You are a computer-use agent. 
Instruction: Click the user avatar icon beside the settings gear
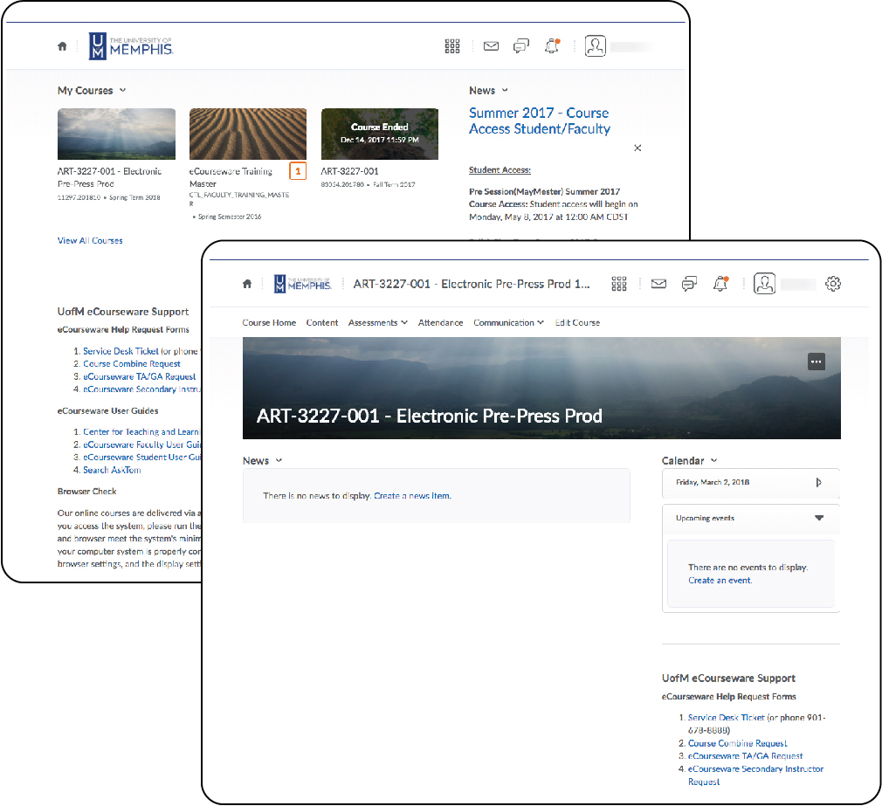(x=765, y=284)
